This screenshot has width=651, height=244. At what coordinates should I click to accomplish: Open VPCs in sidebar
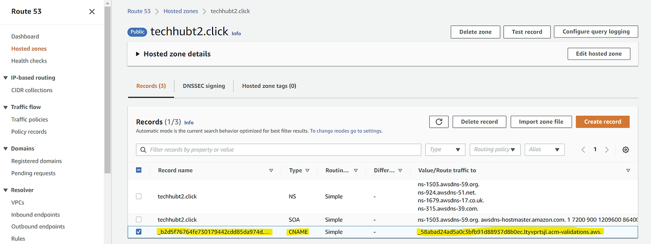pos(18,202)
